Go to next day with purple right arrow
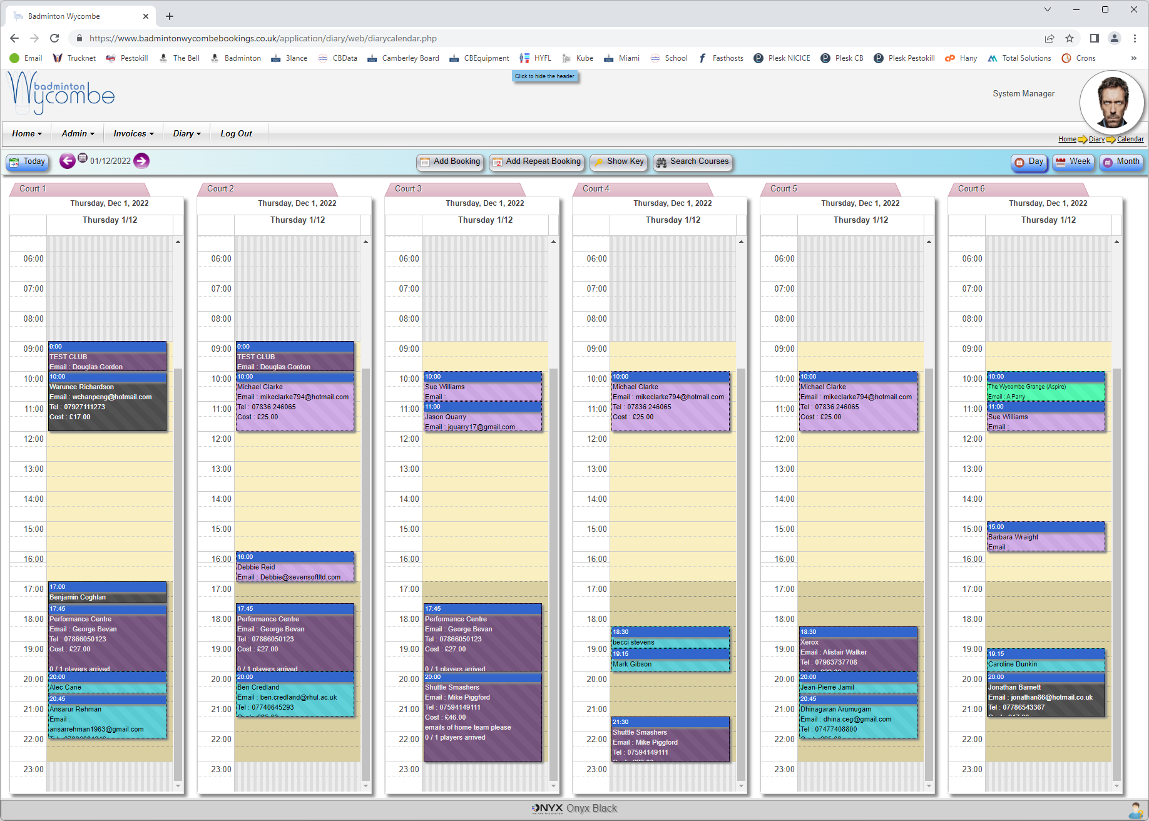This screenshot has width=1149, height=821. coord(141,161)
